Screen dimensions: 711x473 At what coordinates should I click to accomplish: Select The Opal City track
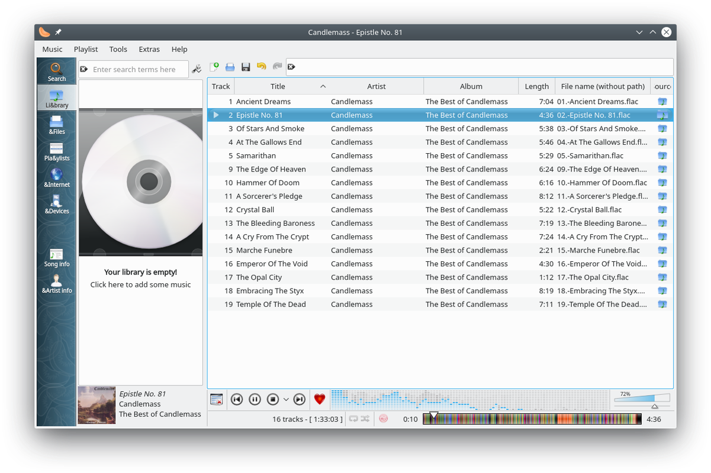440,277
